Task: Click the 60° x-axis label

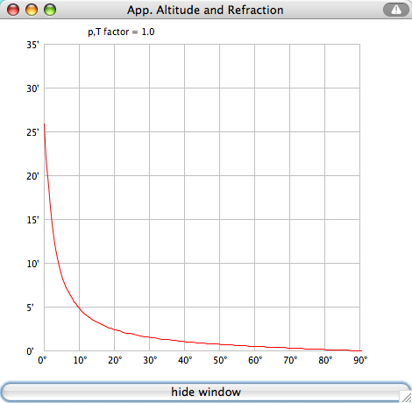Action: pyautogui.click(x=255, y=360)
